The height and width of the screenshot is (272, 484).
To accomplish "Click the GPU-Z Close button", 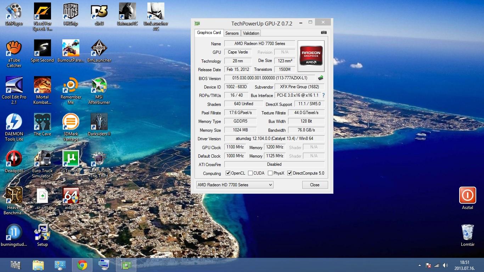I will pos(315,185).
